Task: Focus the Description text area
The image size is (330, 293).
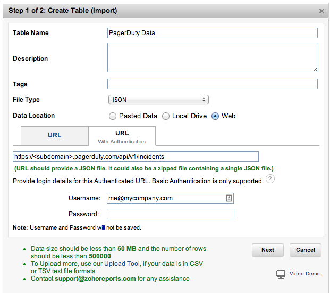Action: tap(213, 58)
